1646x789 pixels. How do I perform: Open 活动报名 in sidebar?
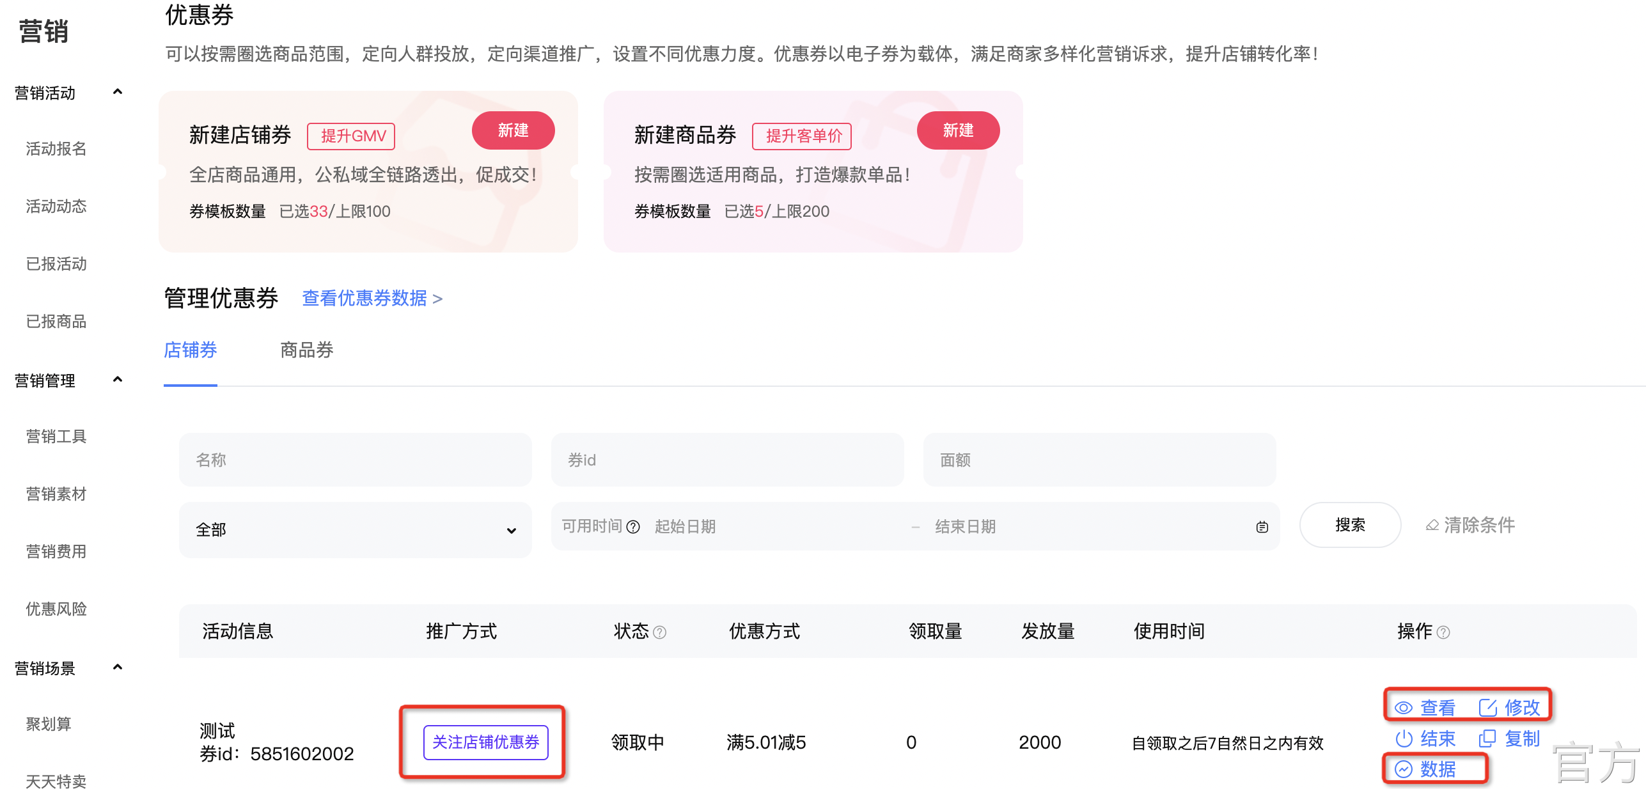pyautogui.click(x=56, y=149)
